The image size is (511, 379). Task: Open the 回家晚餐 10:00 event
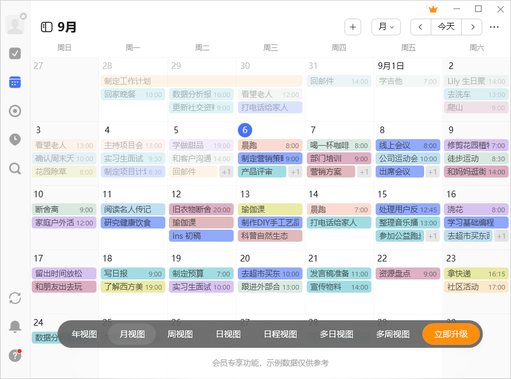(x=133, y=95)
